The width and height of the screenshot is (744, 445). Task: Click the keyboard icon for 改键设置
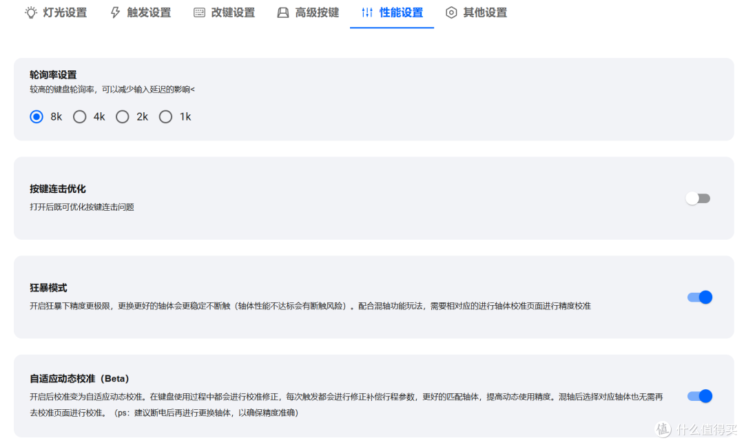click(199, 13)
